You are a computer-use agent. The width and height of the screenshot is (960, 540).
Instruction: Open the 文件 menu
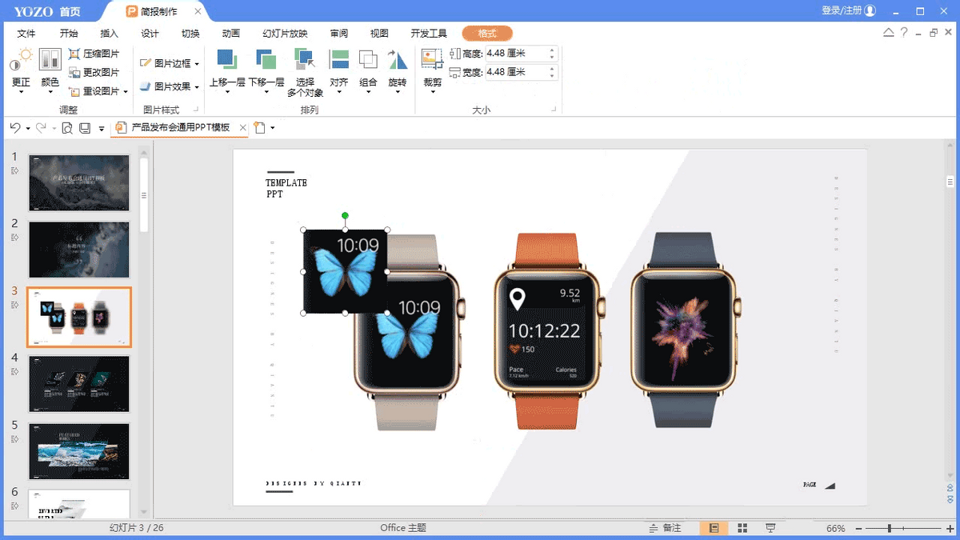click(x=26, y=34)
